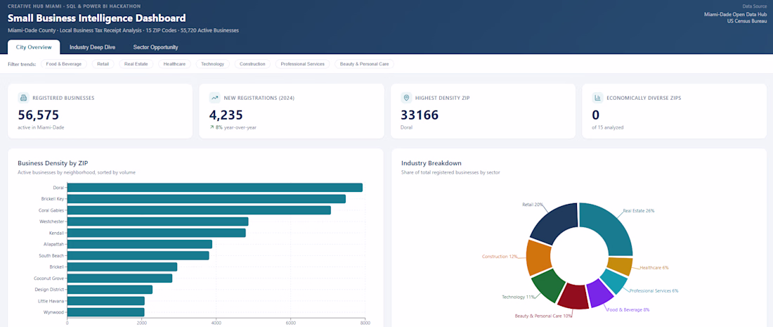Image resolution: width=773 pixels, height=327 pixels.
Task: Click the Westchester bar
Action: click(x=157, y=222)
